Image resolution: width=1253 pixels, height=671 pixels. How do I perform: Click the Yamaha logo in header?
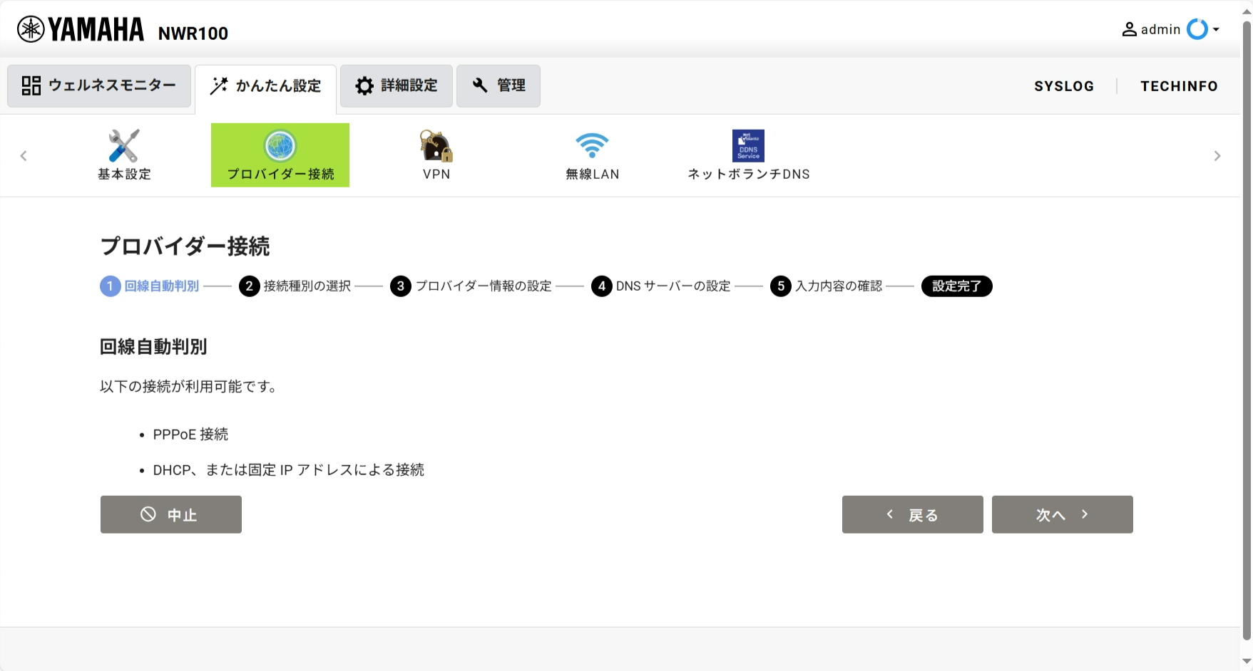[81, 30]
